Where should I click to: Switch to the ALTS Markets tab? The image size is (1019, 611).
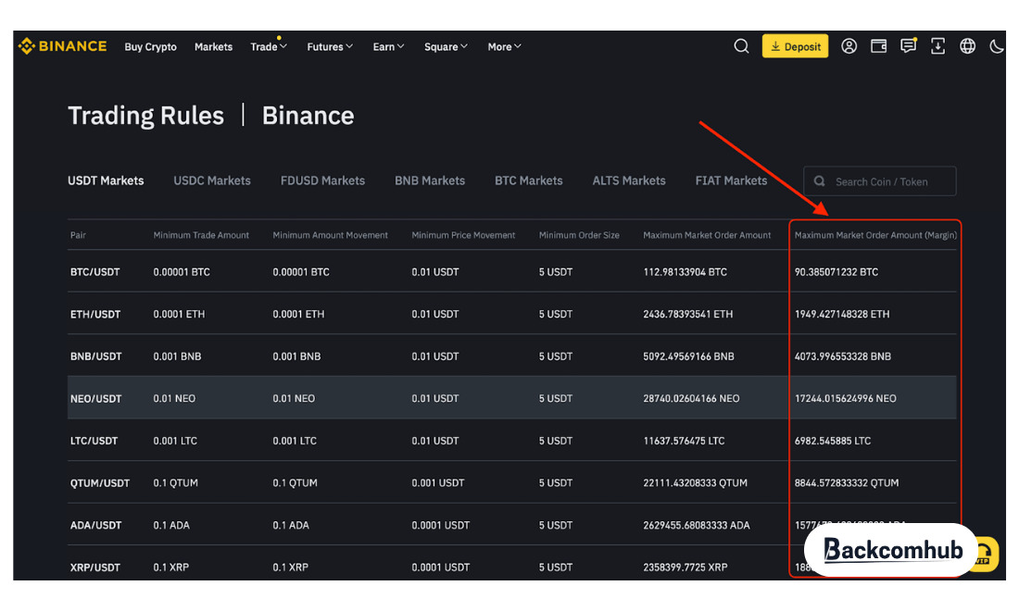point(629,181)
